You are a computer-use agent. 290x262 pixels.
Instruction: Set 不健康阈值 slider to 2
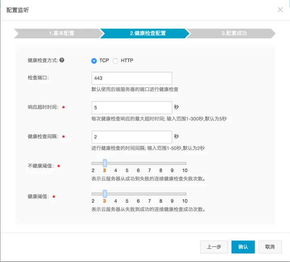[93, 163]
